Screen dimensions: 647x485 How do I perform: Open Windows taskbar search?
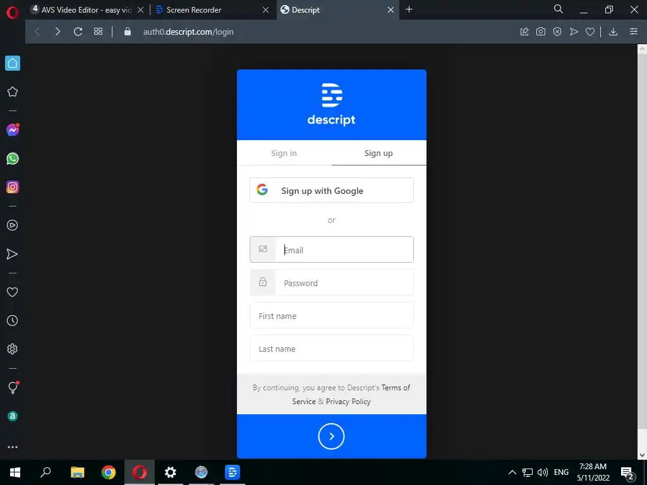tap(45, 472)
